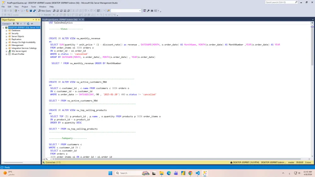Select the DESKTOP-JD0PB6T server tree item

(x=24, y=27)
